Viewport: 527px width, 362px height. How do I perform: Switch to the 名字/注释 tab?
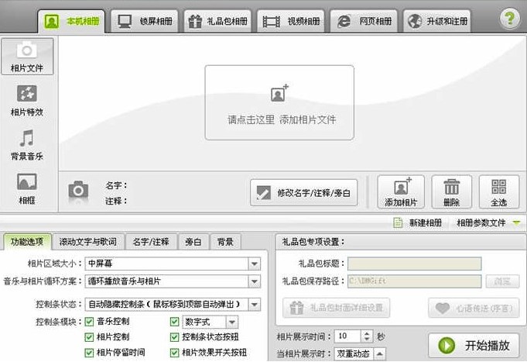151,241
